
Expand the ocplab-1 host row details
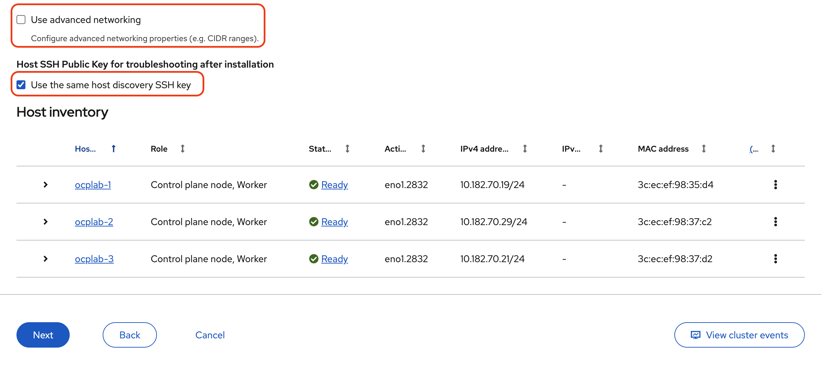tap(46, 185)
